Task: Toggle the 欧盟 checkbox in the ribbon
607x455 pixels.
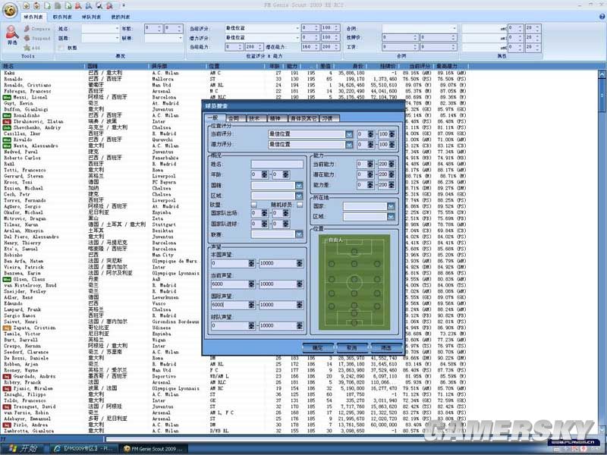Action: tap(61, 48)
